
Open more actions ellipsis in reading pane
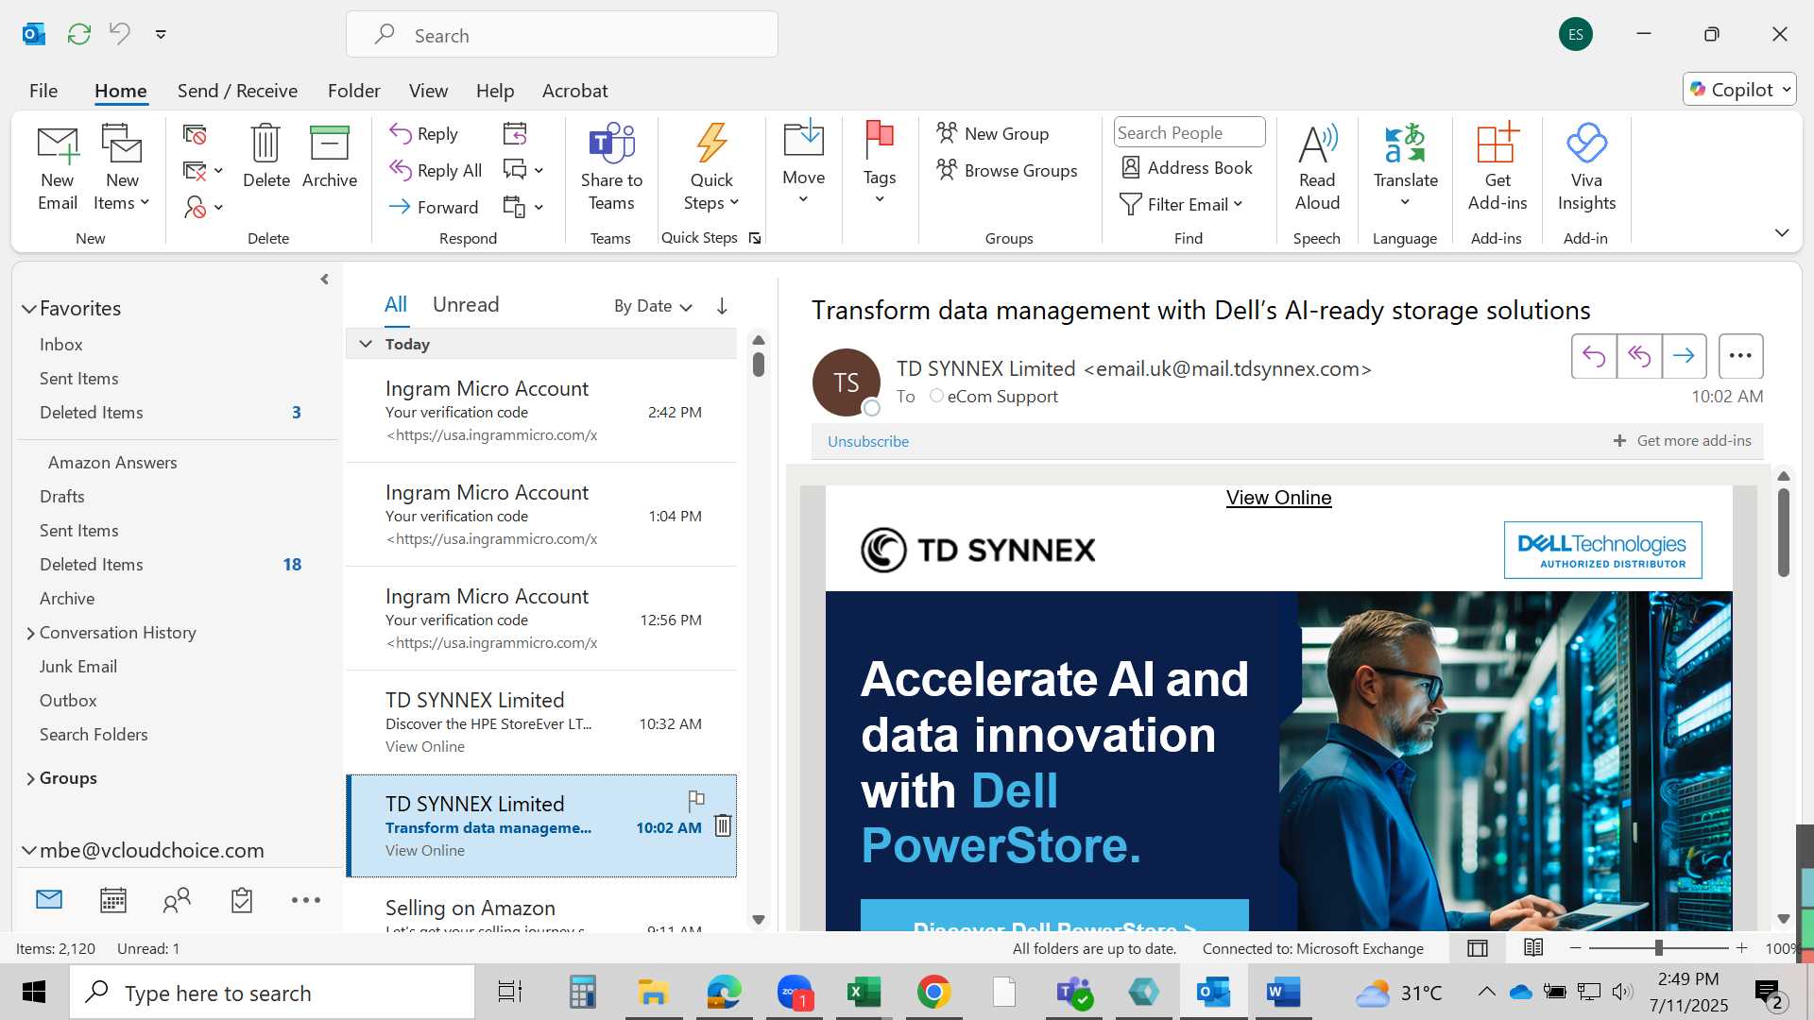1740,356
